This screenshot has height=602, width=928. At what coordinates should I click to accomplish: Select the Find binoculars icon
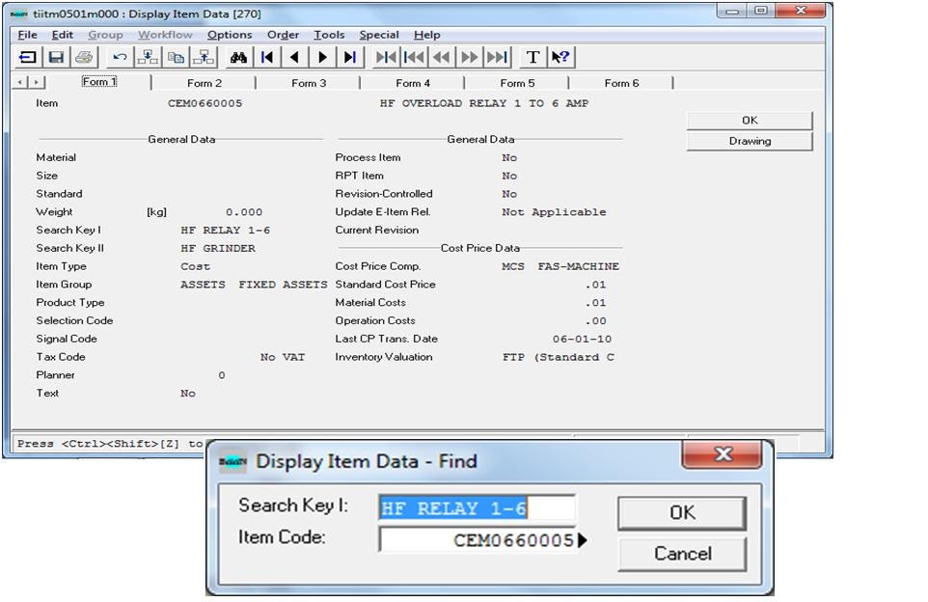(x=238, y=57)
